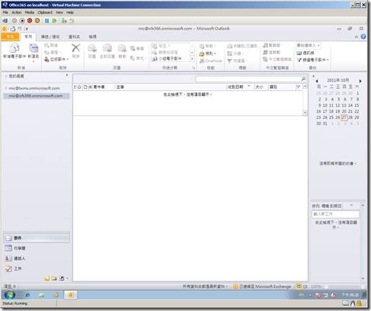Open the Mail navigation pane
This screenshot has height=311, width=371.
[37, 238]
